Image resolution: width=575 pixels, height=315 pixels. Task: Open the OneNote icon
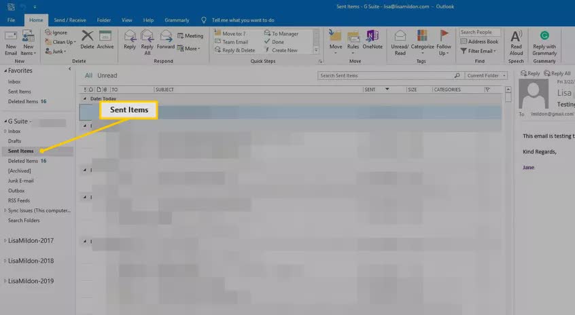click(x=372, y=36)
